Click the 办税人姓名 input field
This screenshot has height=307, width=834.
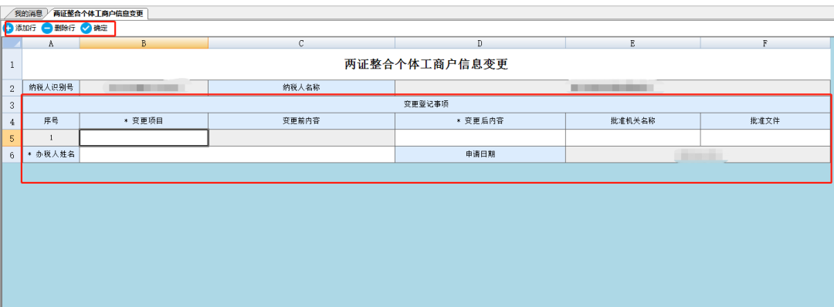[237, 154]
